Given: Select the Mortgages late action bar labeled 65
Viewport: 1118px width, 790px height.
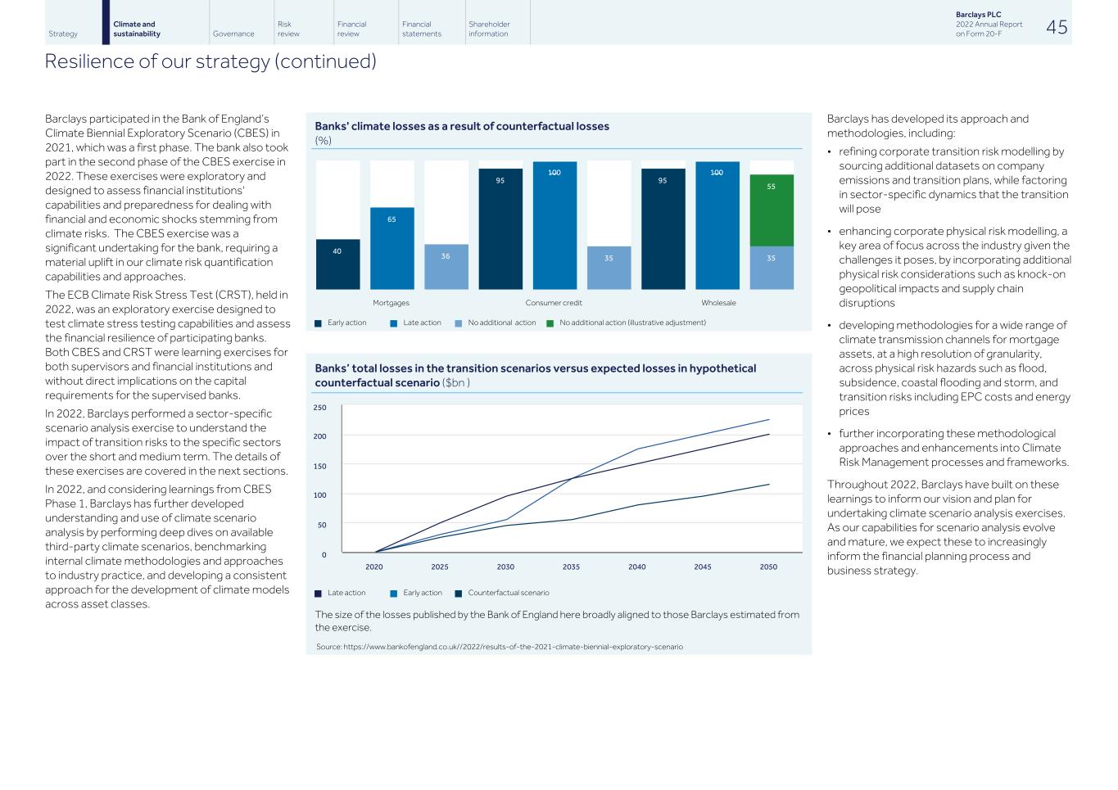Looking at the screenshot, I should (392, 248).
